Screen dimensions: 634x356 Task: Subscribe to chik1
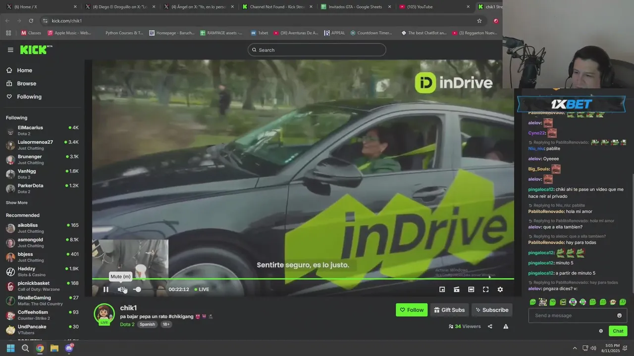[x=492, y=310]
